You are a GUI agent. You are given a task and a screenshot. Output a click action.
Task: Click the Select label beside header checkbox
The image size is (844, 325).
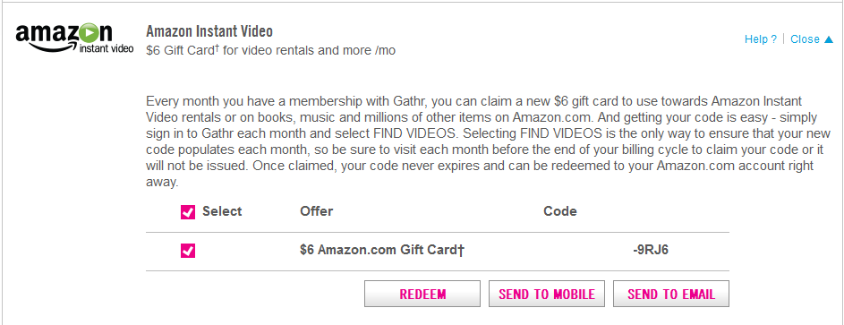[222, 211]
